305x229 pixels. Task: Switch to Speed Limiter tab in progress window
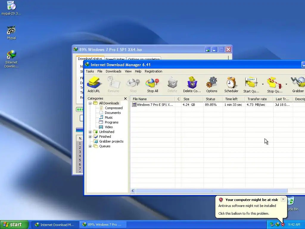[x=115, y=59]
